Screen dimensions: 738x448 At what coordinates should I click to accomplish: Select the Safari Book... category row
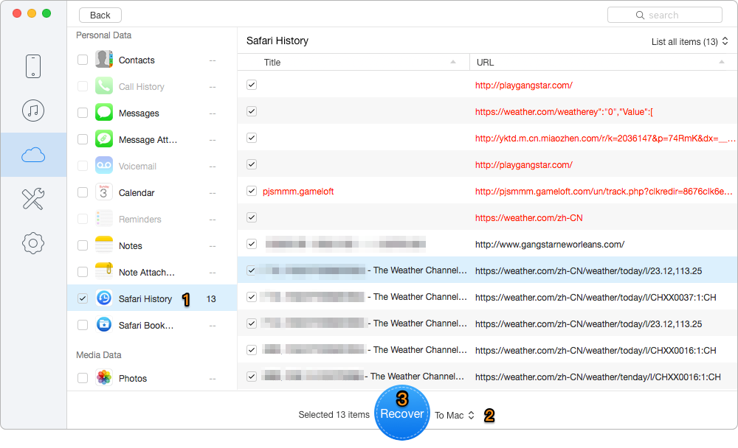click(x=152, y=325)
